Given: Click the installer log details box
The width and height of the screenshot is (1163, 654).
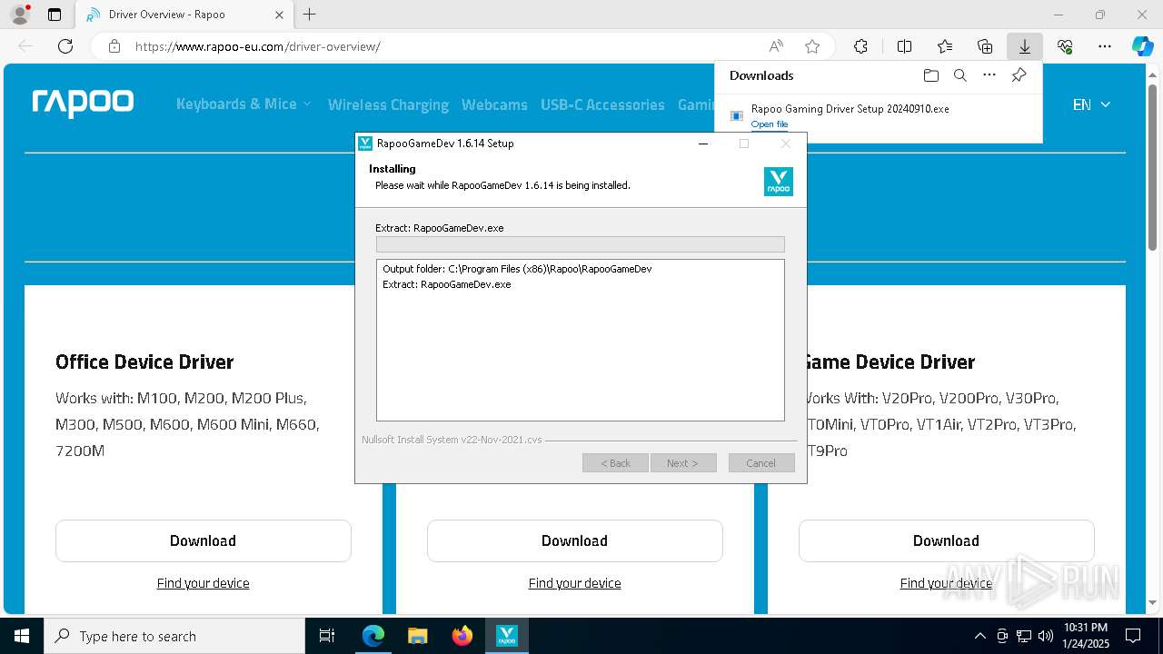Looking at the screenshot, I should coord(581,340).
